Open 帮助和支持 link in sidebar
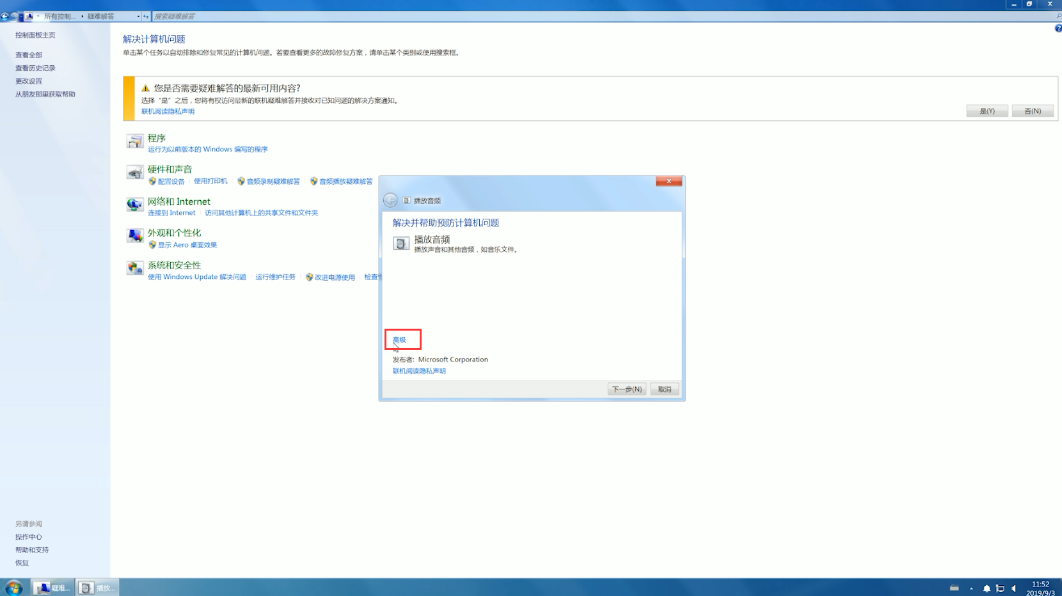 pyautogui.click(x=32, y=550)
